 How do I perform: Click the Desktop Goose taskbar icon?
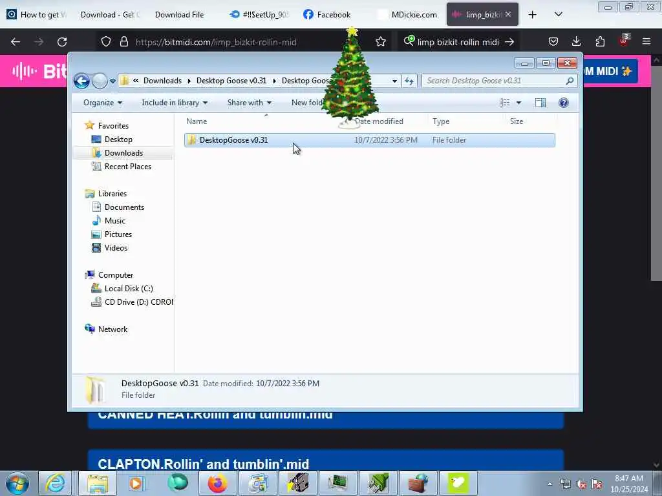point(458,483)
